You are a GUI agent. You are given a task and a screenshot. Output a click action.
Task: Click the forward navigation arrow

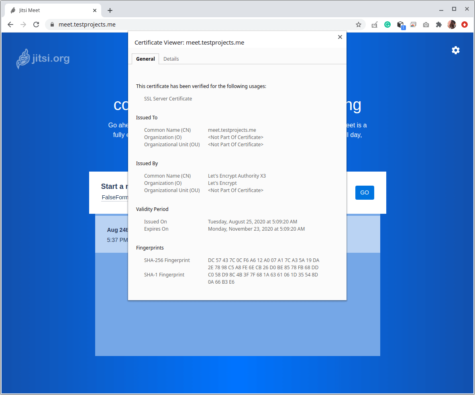23,25
